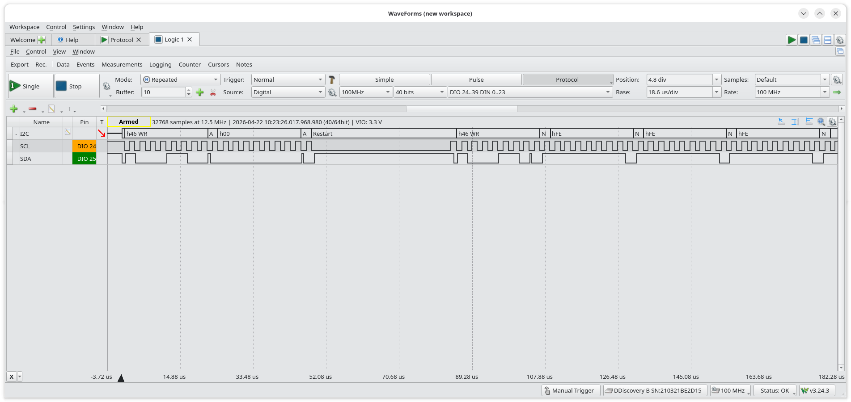This screenshot has width=851, height=402.
Task: Select the Pulse trigger type toggle
Action: (x=476, y=80)
